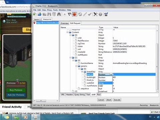160x120 pixels.
Task: Open the Edit menu
Action: 39,10
